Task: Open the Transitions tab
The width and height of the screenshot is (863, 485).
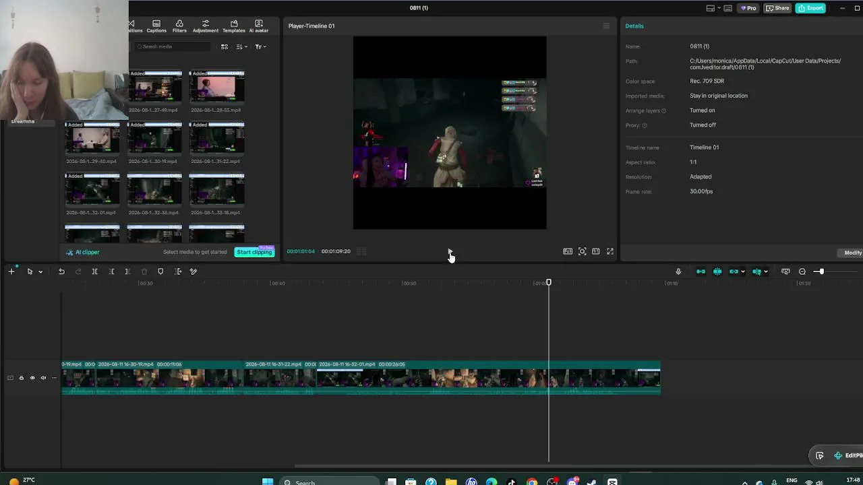Action: pos(136,26)
